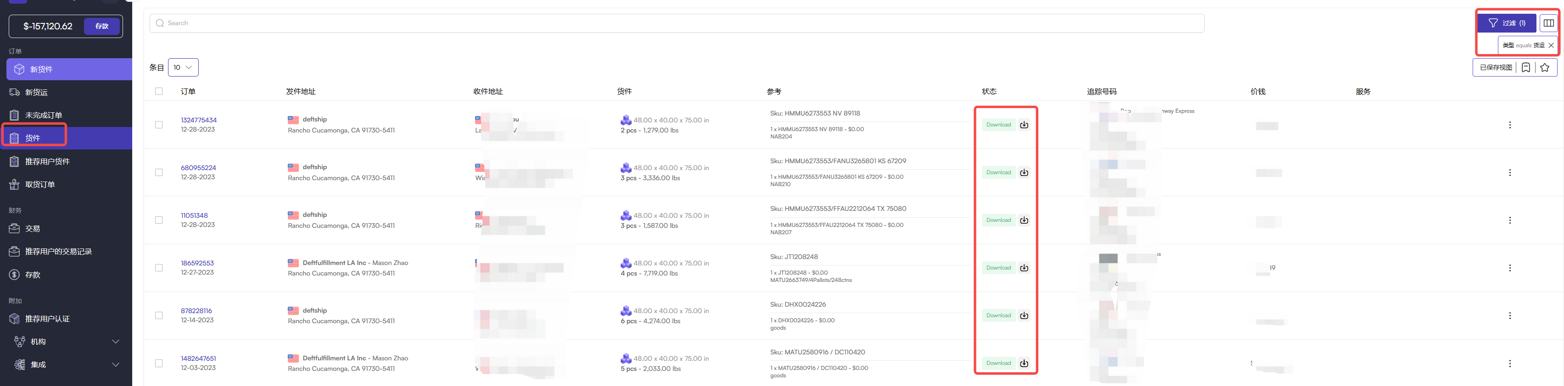This screenshot has height=386, width=1564.
Task: Click Download badge for order 186592553
Action: coord(998,268)
